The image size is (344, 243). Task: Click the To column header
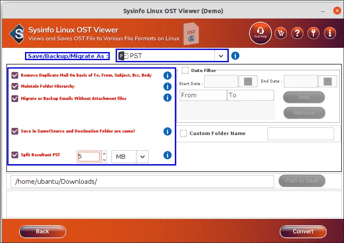[250, 95]
